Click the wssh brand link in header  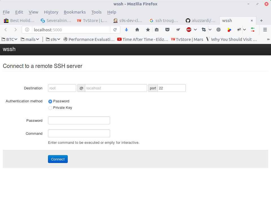click(x=9, y=49)
